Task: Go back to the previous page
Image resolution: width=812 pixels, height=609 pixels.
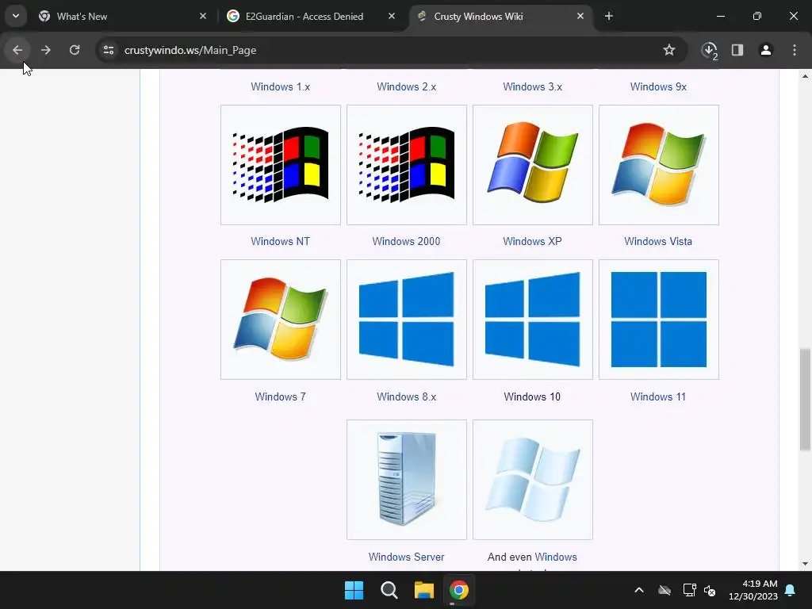Action: (17, 50)
